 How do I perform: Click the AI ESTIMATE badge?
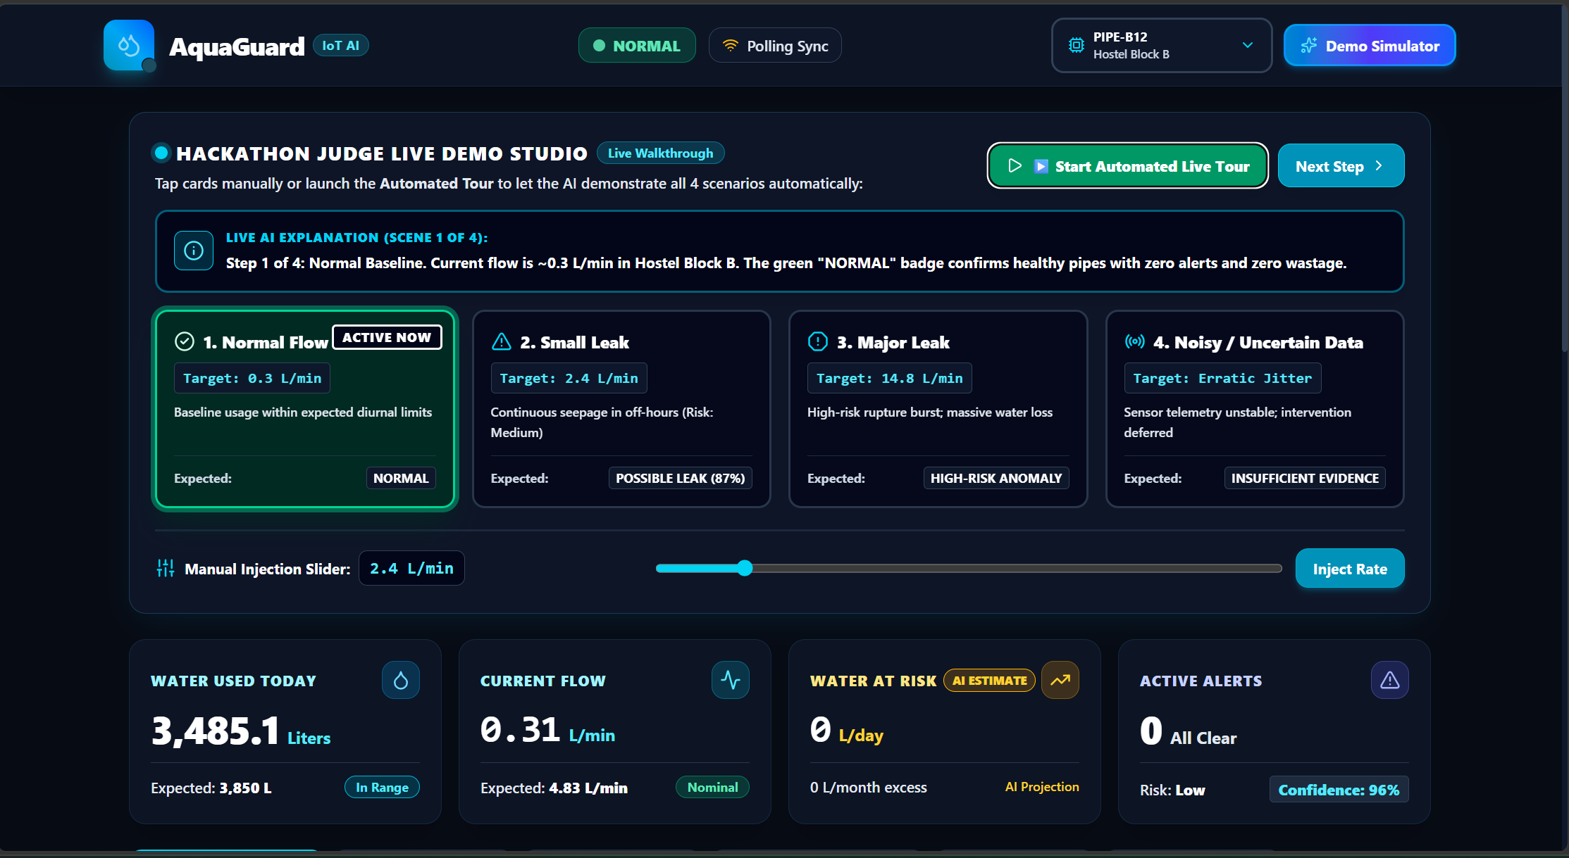989,680
